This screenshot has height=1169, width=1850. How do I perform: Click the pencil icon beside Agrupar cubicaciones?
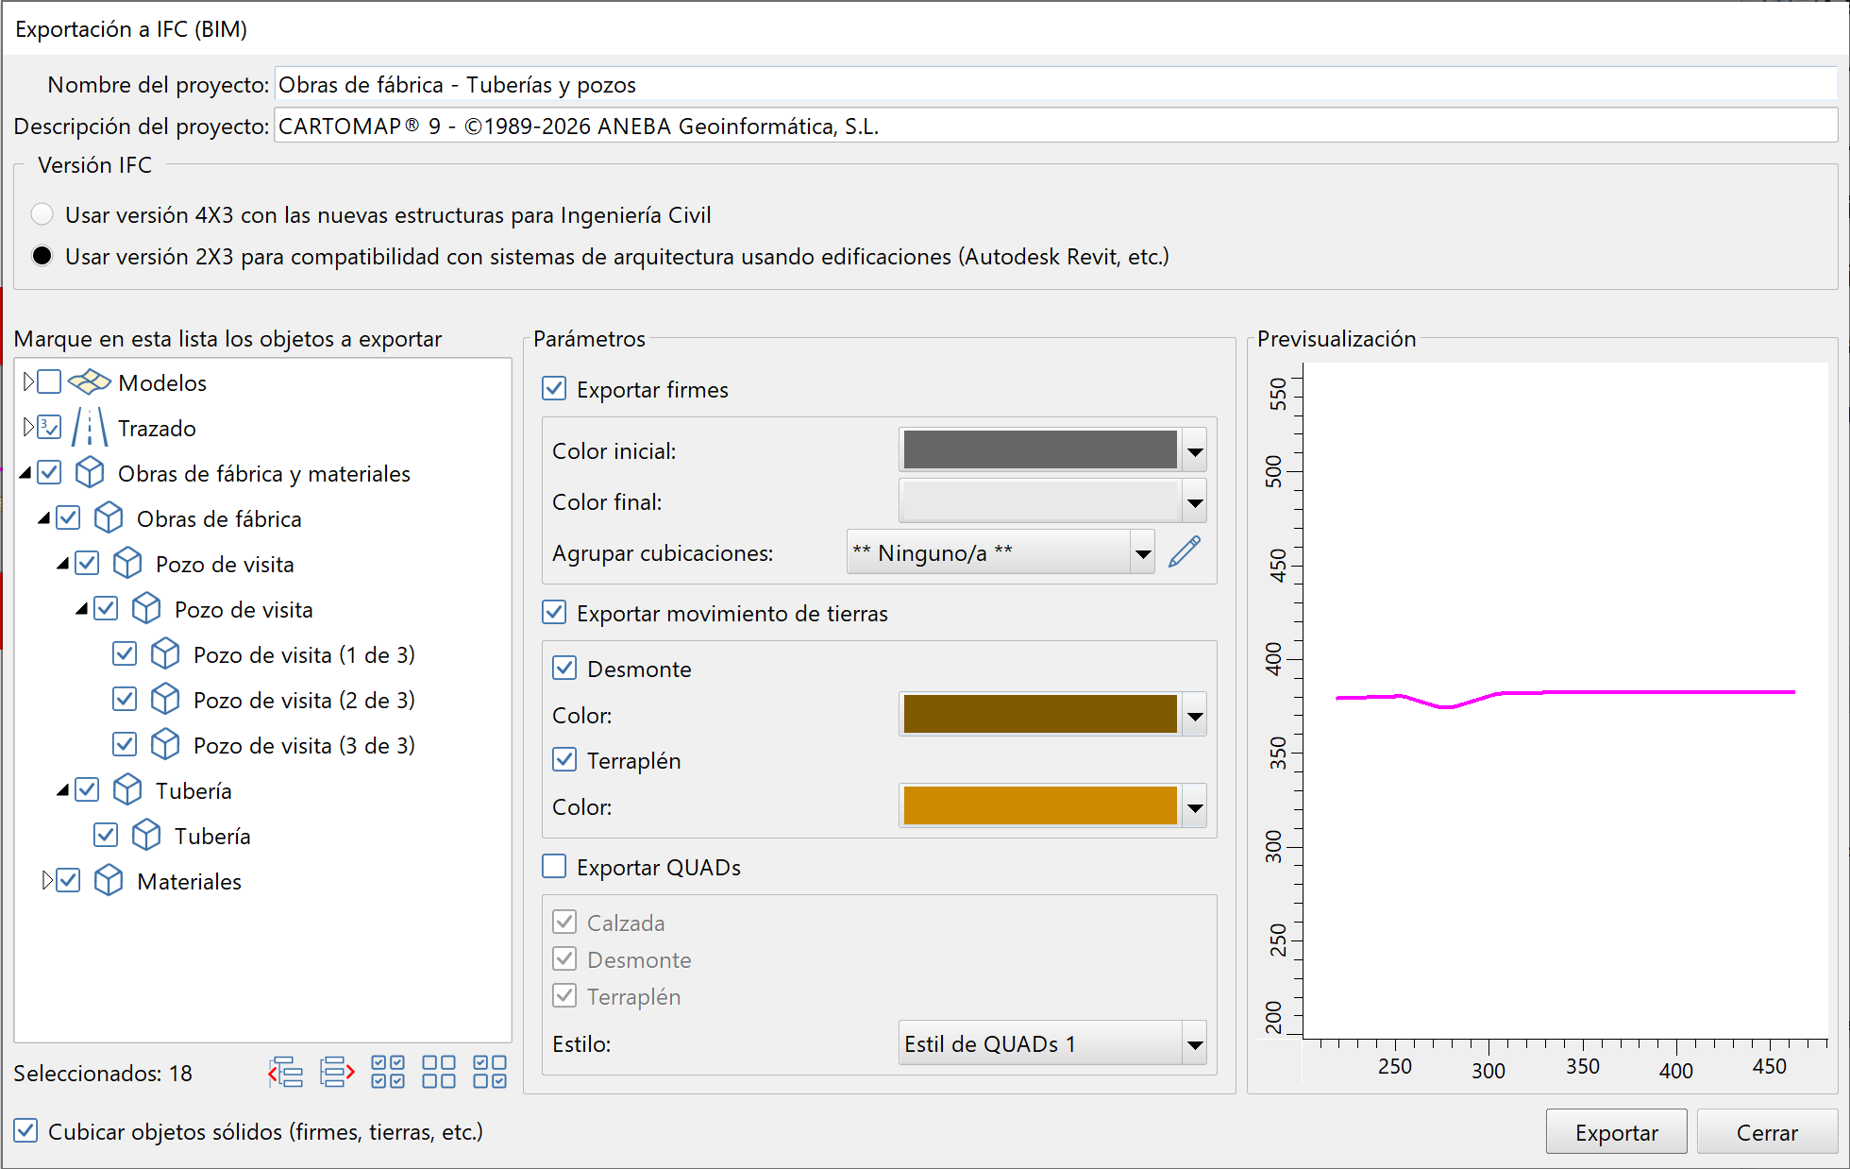pos(1185,552)
